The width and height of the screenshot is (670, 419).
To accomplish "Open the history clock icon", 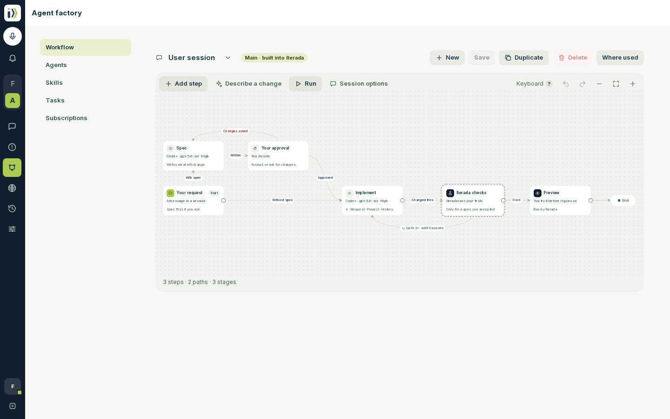I will pos(12,209).
